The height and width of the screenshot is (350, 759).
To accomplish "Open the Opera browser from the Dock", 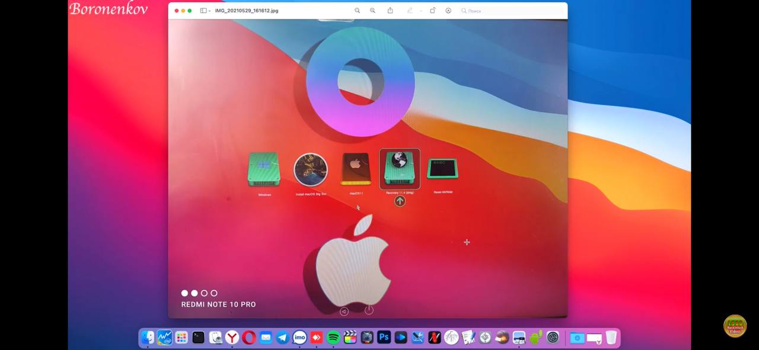I will coord(249,338).
